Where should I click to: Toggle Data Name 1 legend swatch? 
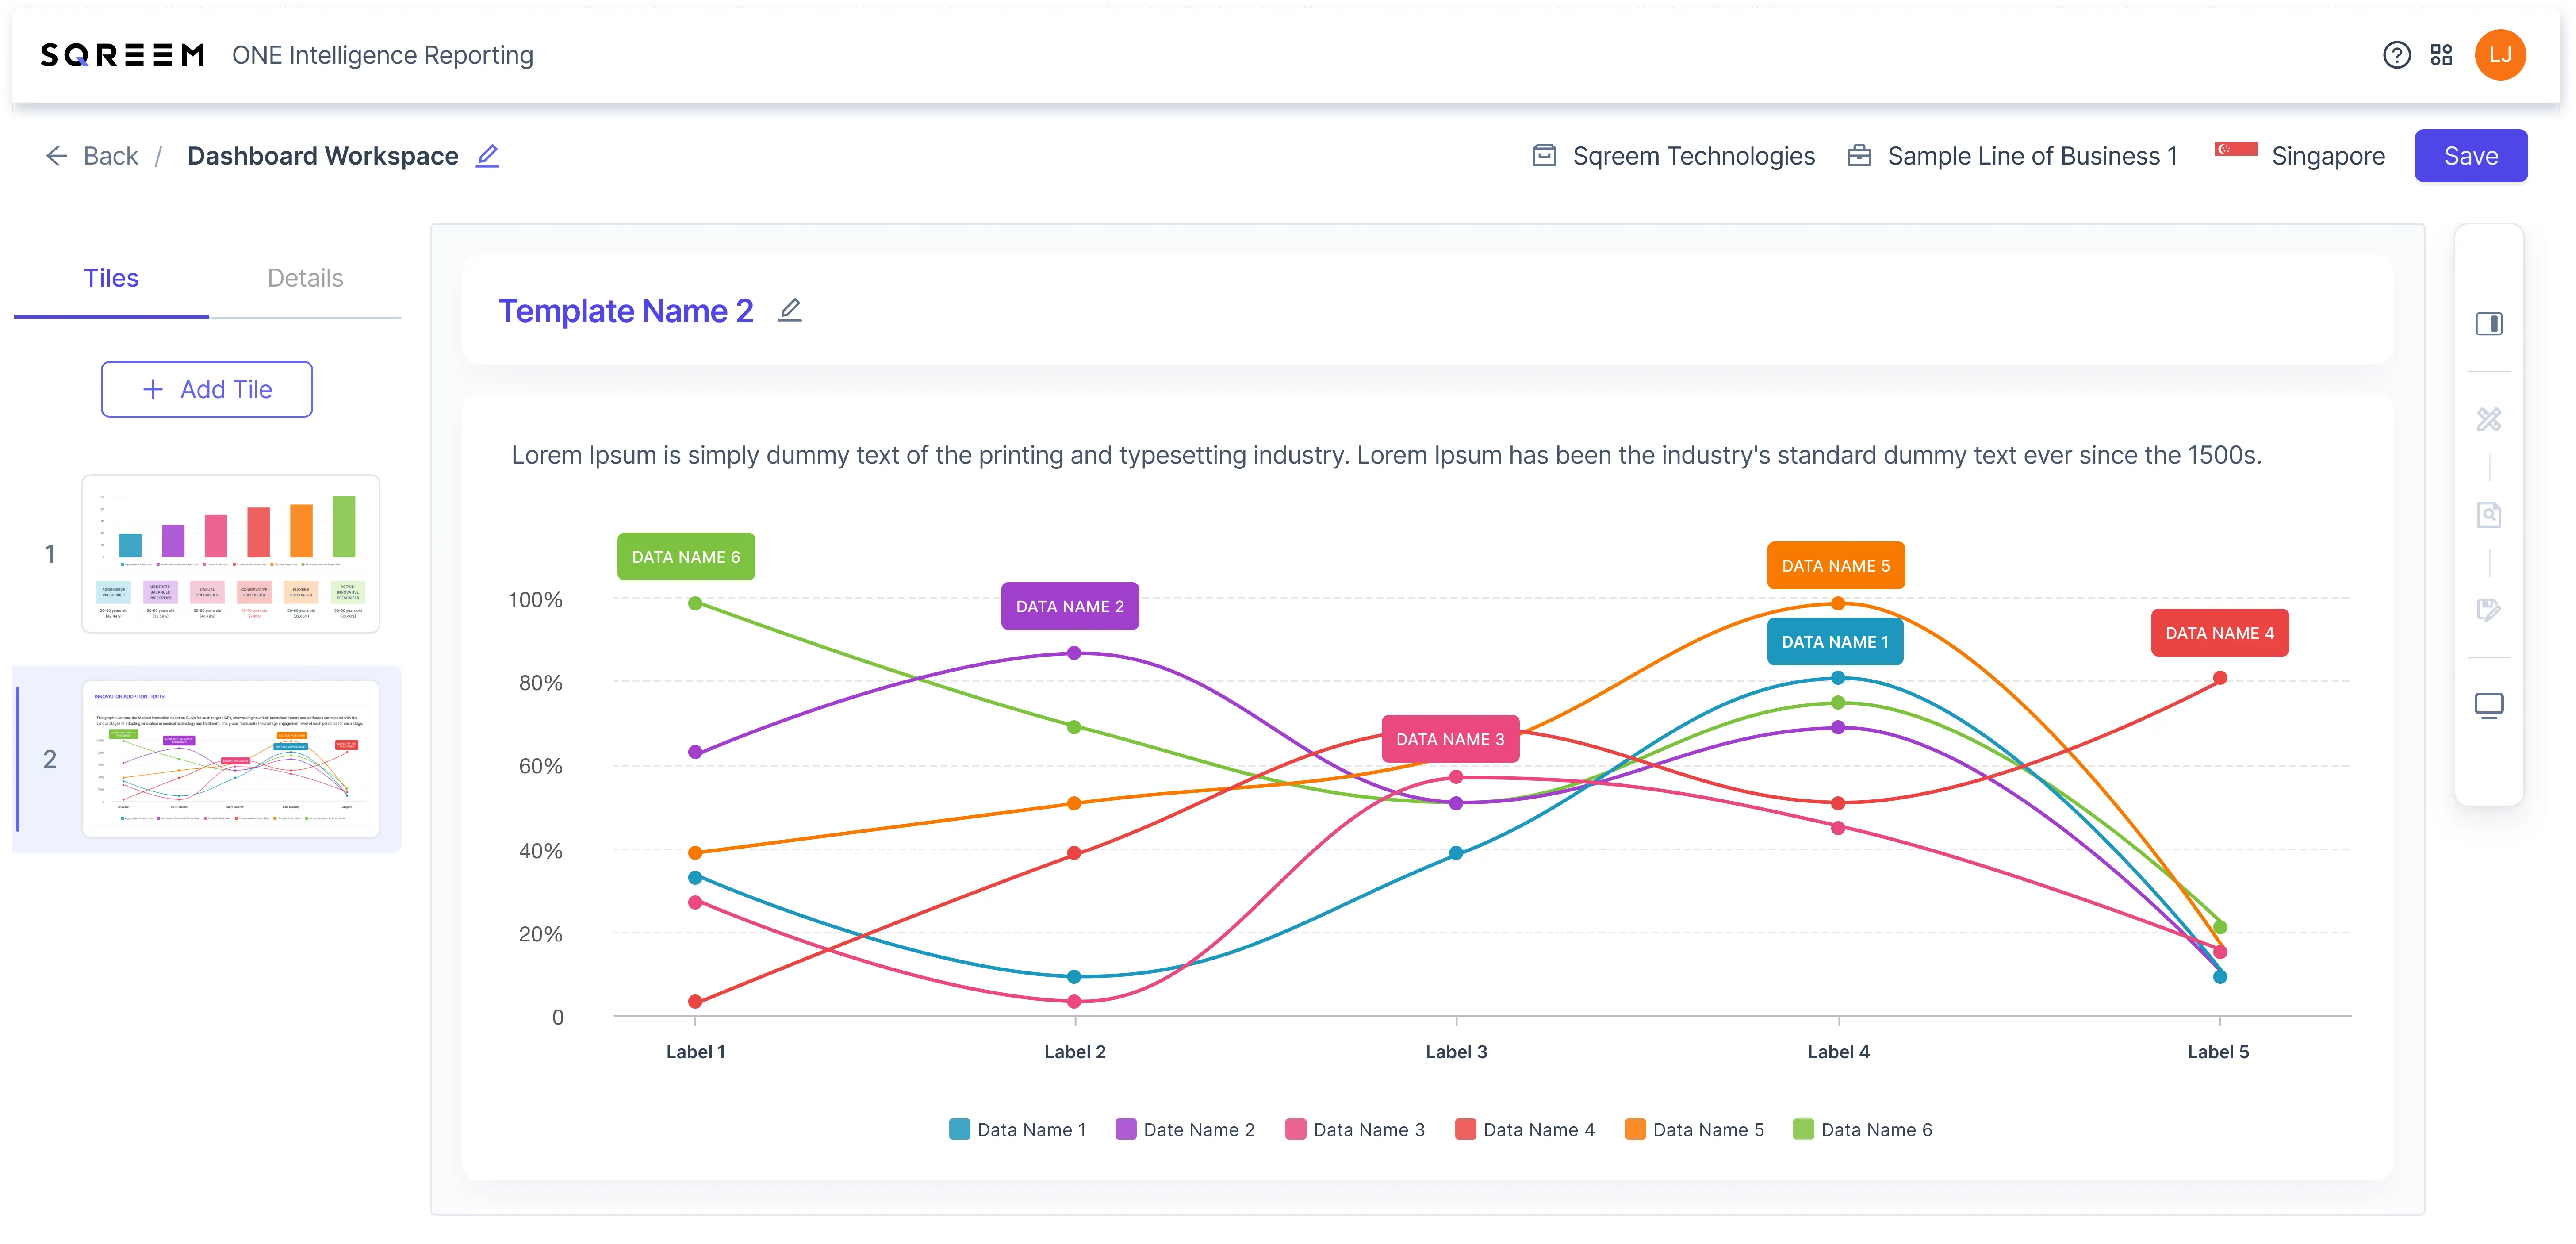click(x=959, y=1129)
